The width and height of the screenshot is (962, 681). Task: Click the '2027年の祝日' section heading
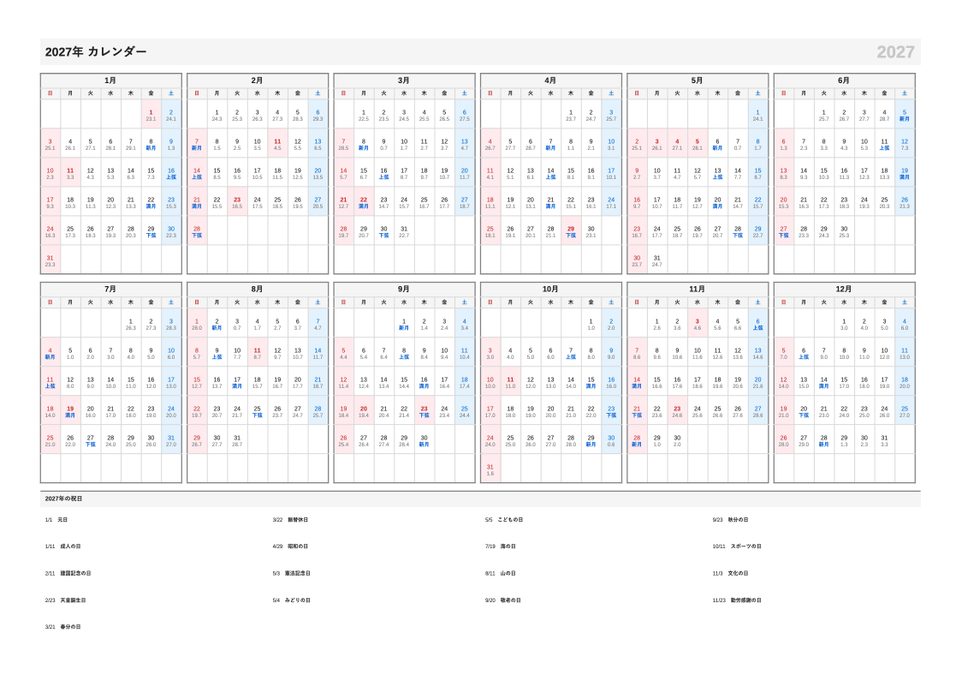(63, 499)
